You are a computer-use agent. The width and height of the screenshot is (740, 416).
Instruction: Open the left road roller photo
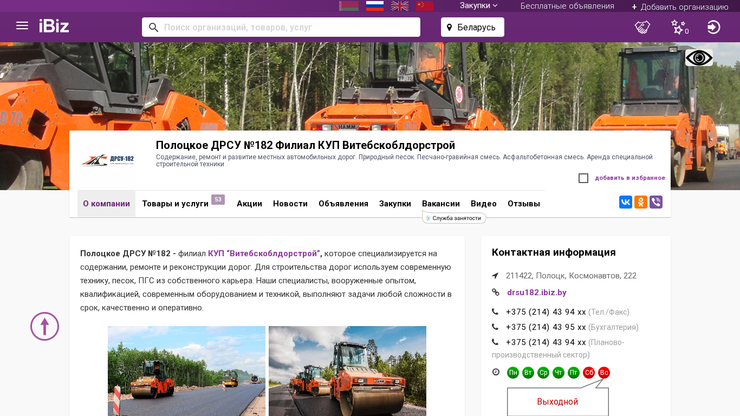tap(186, 371)
